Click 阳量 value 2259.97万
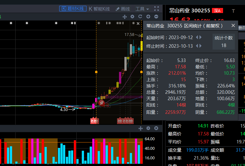Image resolution: width=245 pixels, height=166 pixels. click(x=175, y=112)
